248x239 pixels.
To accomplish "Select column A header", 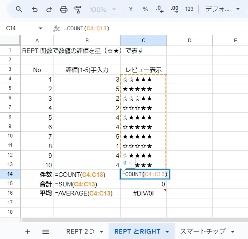I will click(37, 41).
